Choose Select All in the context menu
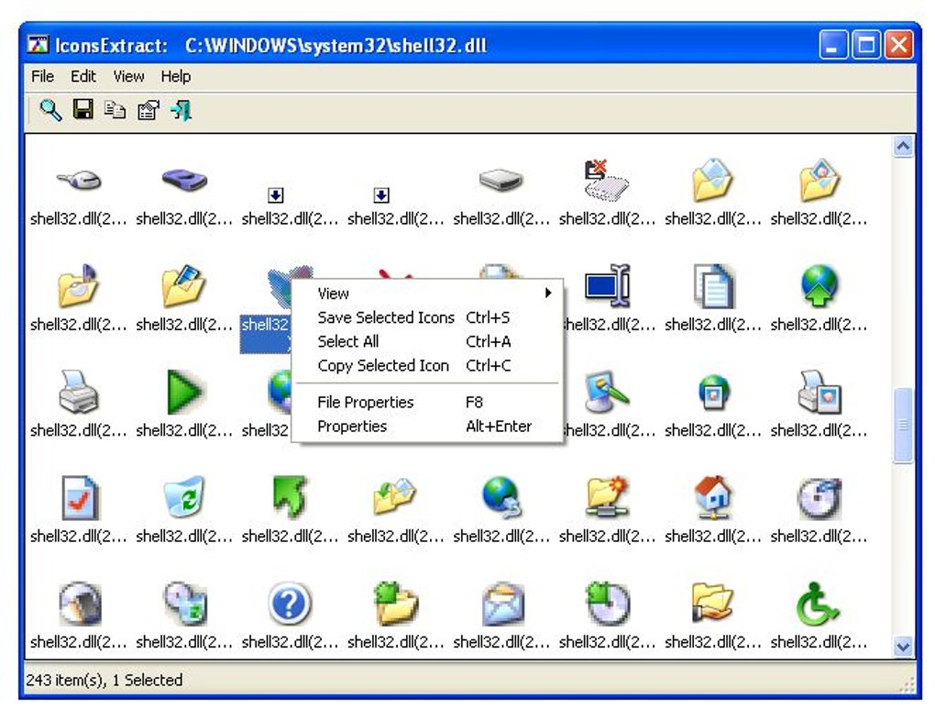This screenshot has width=935, height=721. pyautogui.click(x=427, y=341)
